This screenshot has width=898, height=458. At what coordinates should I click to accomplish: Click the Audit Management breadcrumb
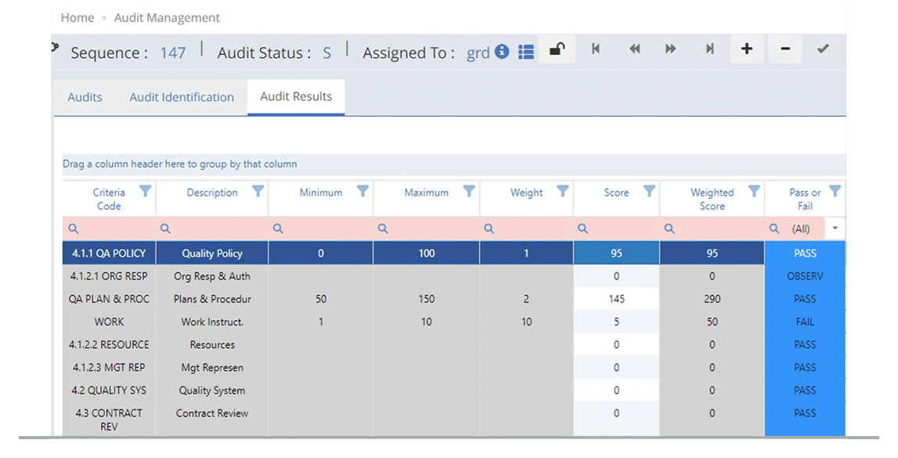click(167, 16)
